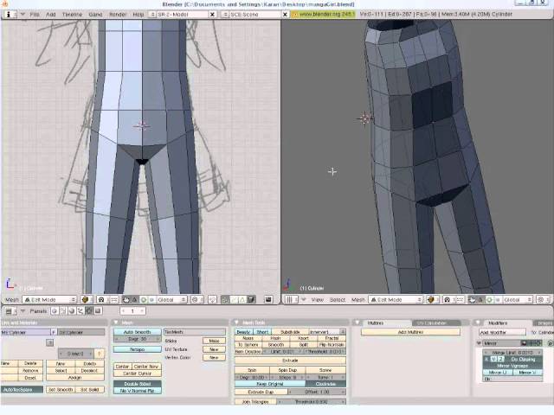Click Merge Limit slider on Mirror modifier
554x415 pixels.
(x=512, y=353)
